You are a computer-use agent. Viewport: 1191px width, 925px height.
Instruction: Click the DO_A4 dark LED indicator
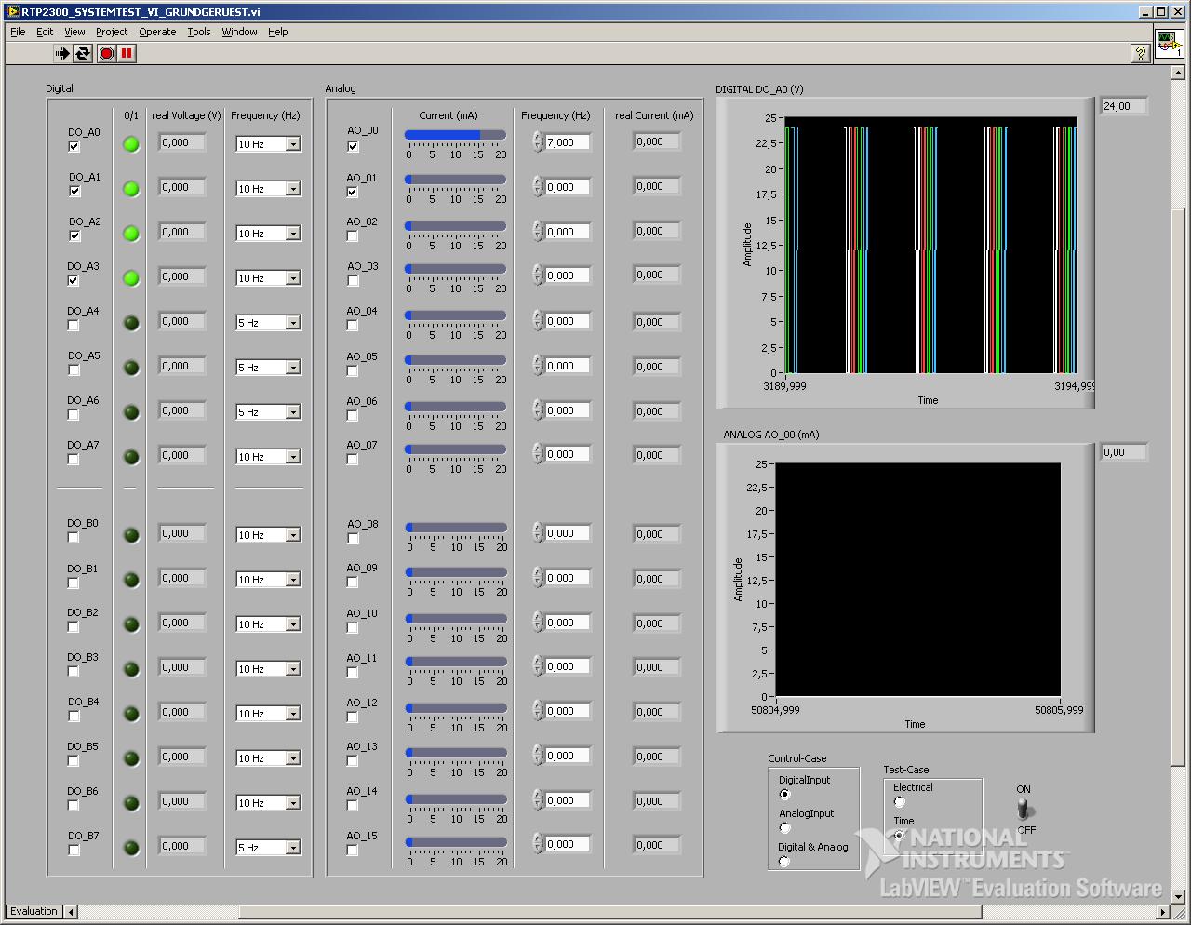131,323
